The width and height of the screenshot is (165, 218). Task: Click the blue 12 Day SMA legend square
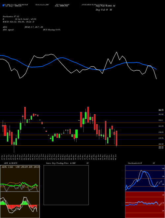[3, 6]
